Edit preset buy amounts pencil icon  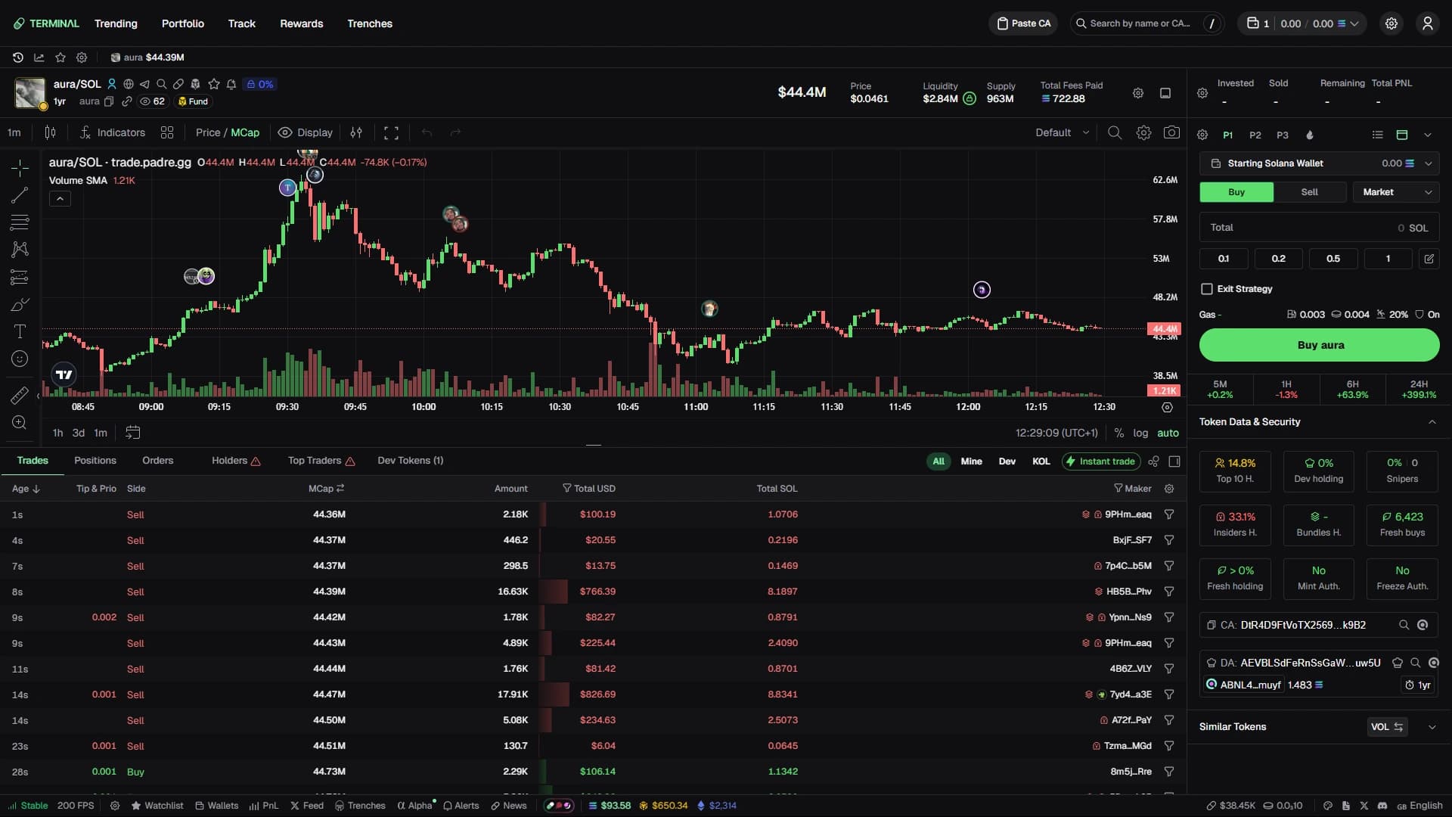(x=1429, y=259)
